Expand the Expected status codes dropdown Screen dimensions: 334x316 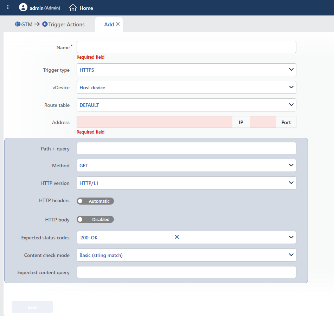291,237
